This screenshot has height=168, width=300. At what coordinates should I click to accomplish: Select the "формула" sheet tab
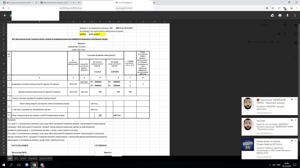coord(33,158)
